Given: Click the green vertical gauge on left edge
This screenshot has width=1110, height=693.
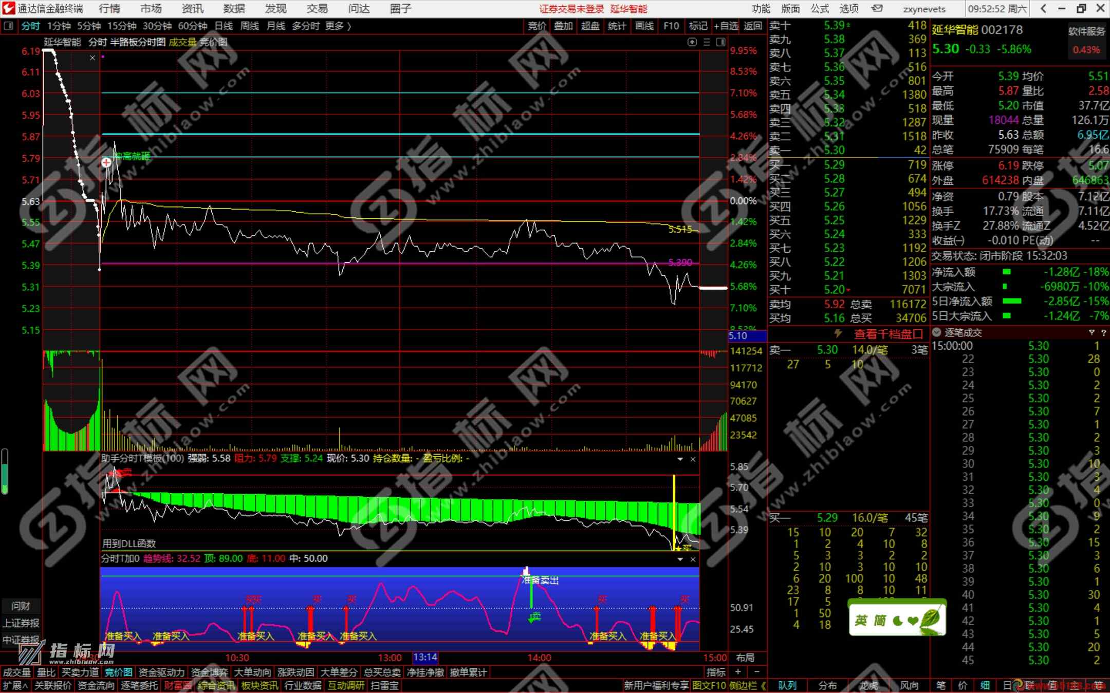Looking at the screenshot, I should pos(5,472).
